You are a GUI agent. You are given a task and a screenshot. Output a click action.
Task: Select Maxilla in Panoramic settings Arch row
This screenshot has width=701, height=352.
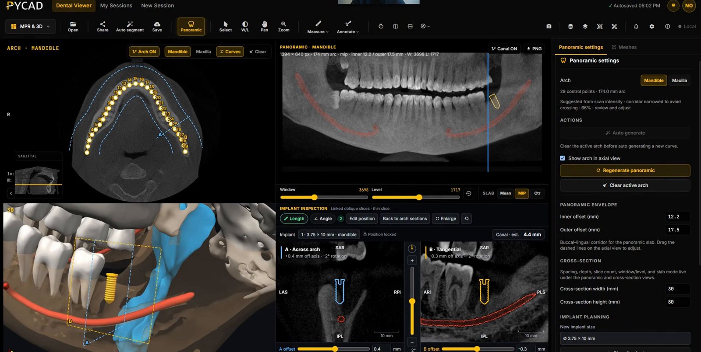pos(680,80)
